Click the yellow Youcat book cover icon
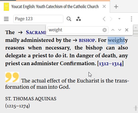Screen dimensions: 138x113 pyautogui.click(x=6, y=7)
